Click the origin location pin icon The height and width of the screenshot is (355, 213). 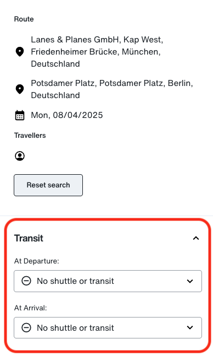pos(20,52)
